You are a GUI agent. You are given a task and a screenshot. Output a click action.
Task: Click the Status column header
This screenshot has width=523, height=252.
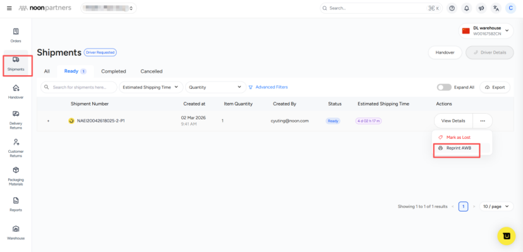pos(335,104)
